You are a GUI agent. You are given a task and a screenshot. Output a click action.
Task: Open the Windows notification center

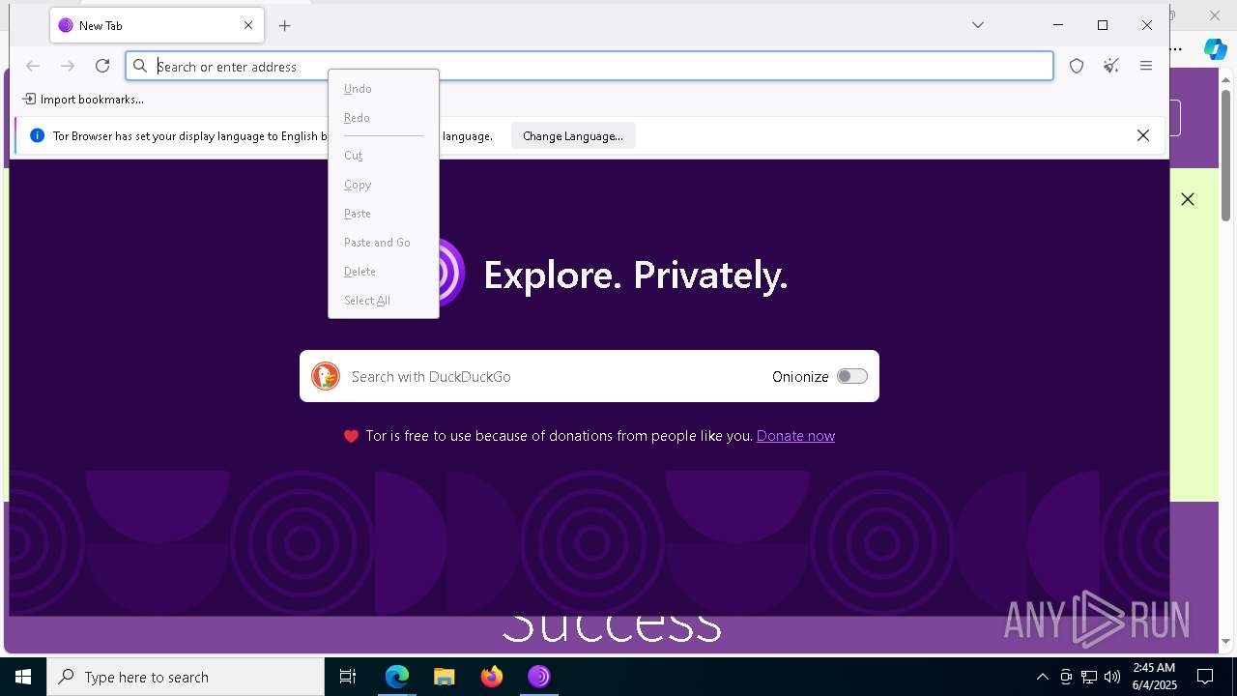click(x=1205, y=677)
